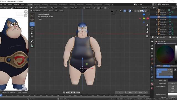177x100 pixels.
Task: Activate the Move tool
Action: [x=32, y=24]
